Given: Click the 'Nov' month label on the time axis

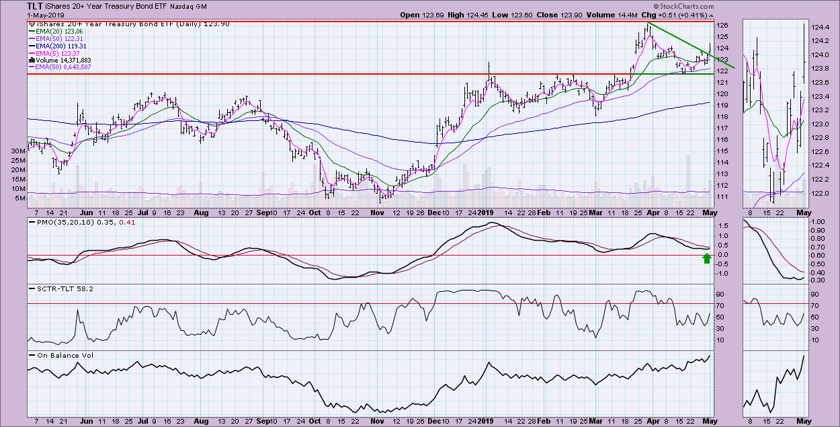Looking at the screenshot, I should [x=376, y=212].
